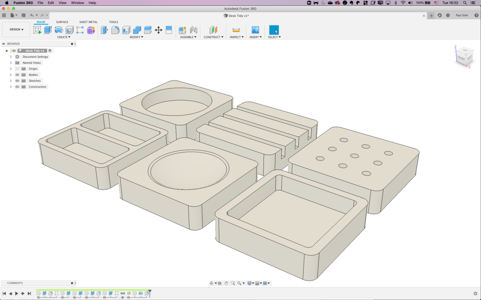Activate the Extrude tool

point(48,30)
